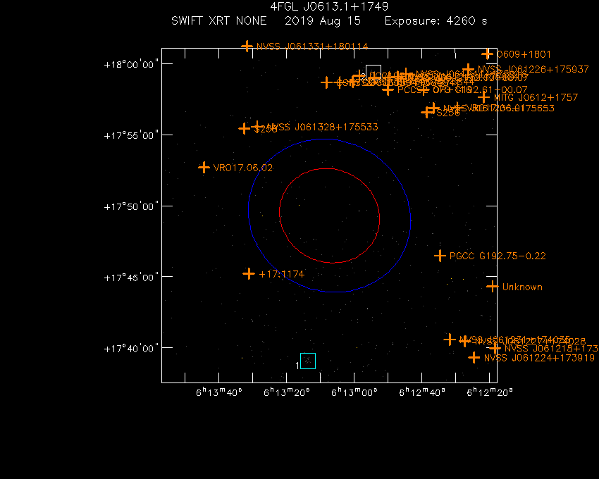Click the cross marker for NVSS J061331+180114

[247, 46]
